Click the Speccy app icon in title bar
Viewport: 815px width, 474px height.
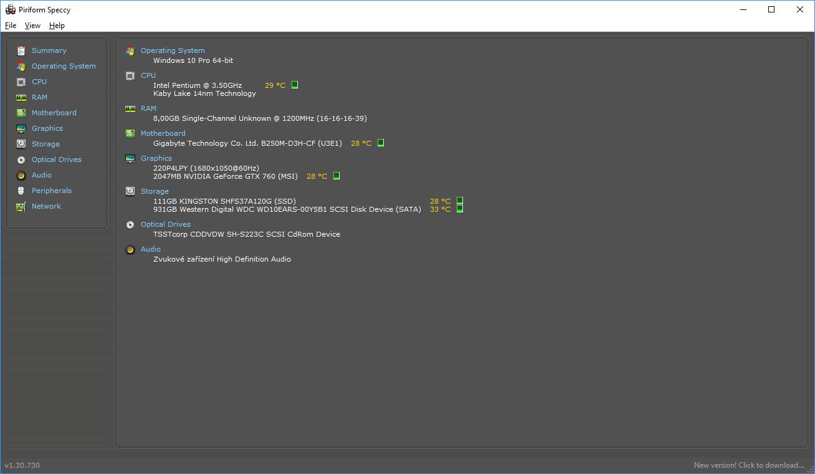tap(10, 9)
